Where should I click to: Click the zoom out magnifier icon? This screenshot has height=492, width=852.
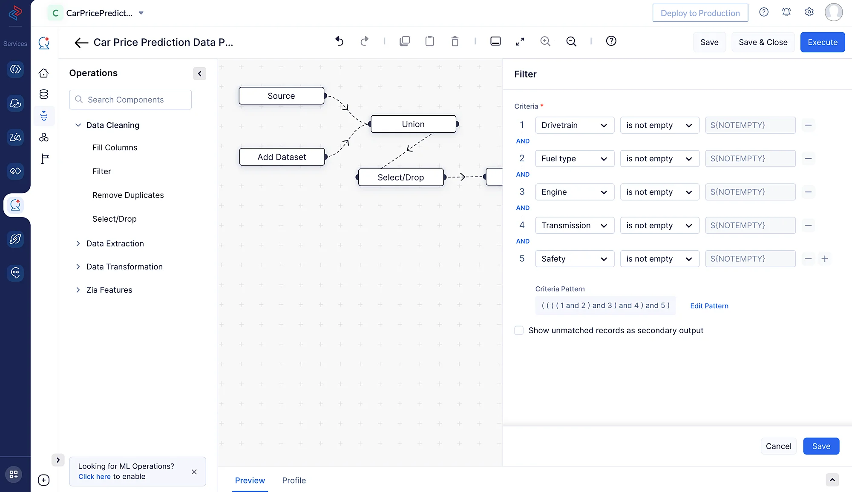point(571,41)
